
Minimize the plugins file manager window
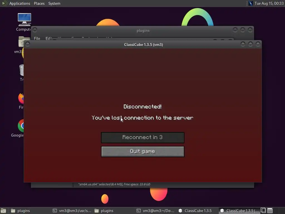point(235,30)
